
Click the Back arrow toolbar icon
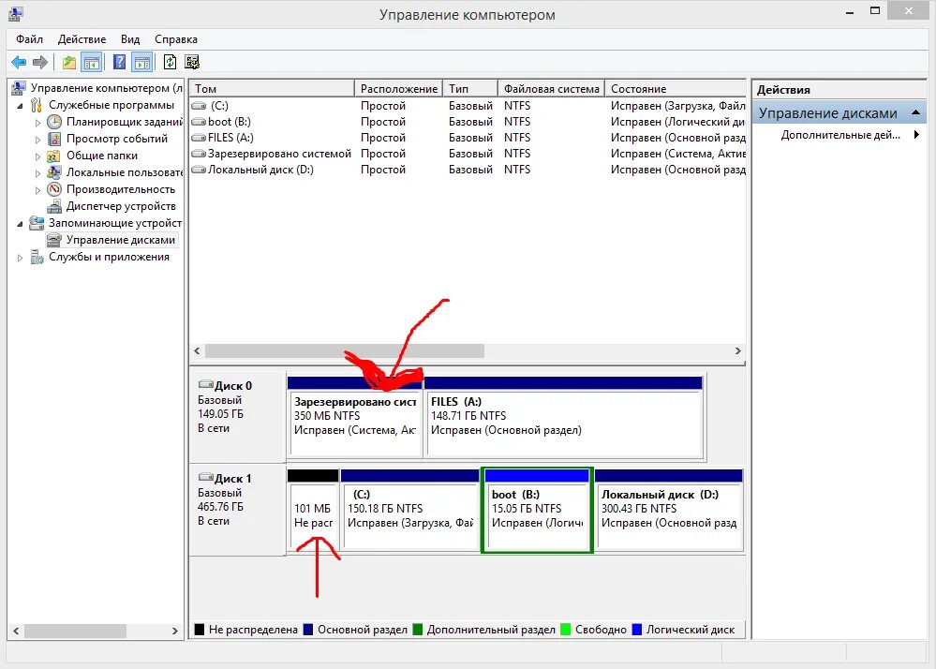pos(19,62)
